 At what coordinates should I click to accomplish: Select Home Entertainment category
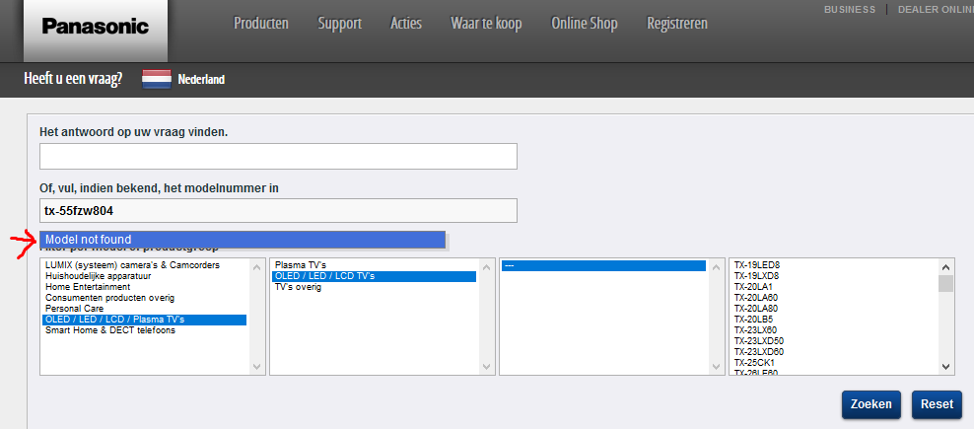tap(144, 287)
